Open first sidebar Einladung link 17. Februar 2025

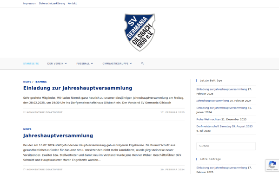[222, 89]
